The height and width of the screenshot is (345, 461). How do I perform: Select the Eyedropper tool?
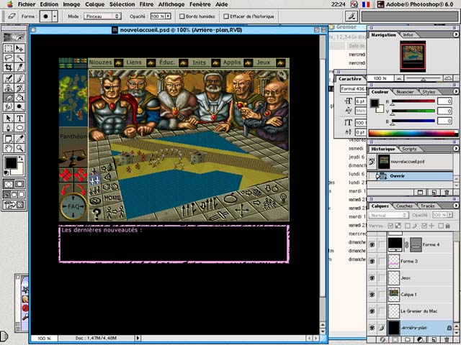pos(19,139)
